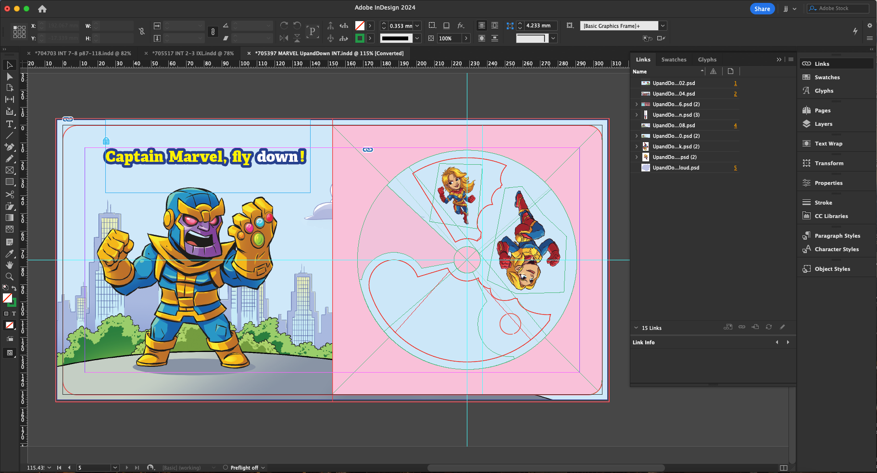The width and height of the screenshot is (877, 473).
Task: Go to InDesign Home screen
Action: coord(42,9)
